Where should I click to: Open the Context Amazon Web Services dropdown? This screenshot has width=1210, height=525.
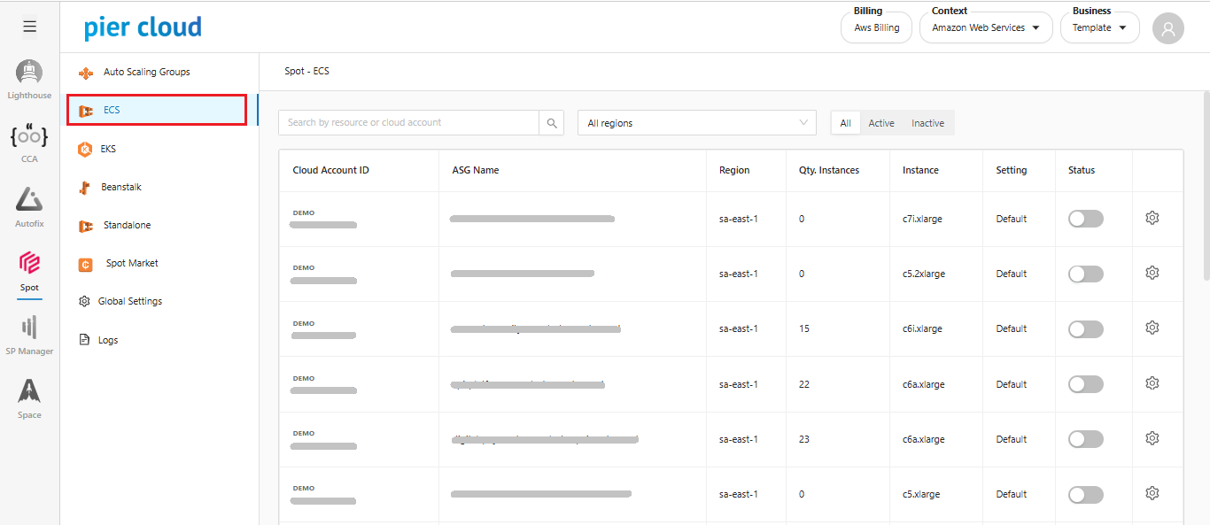click(985, 28)
